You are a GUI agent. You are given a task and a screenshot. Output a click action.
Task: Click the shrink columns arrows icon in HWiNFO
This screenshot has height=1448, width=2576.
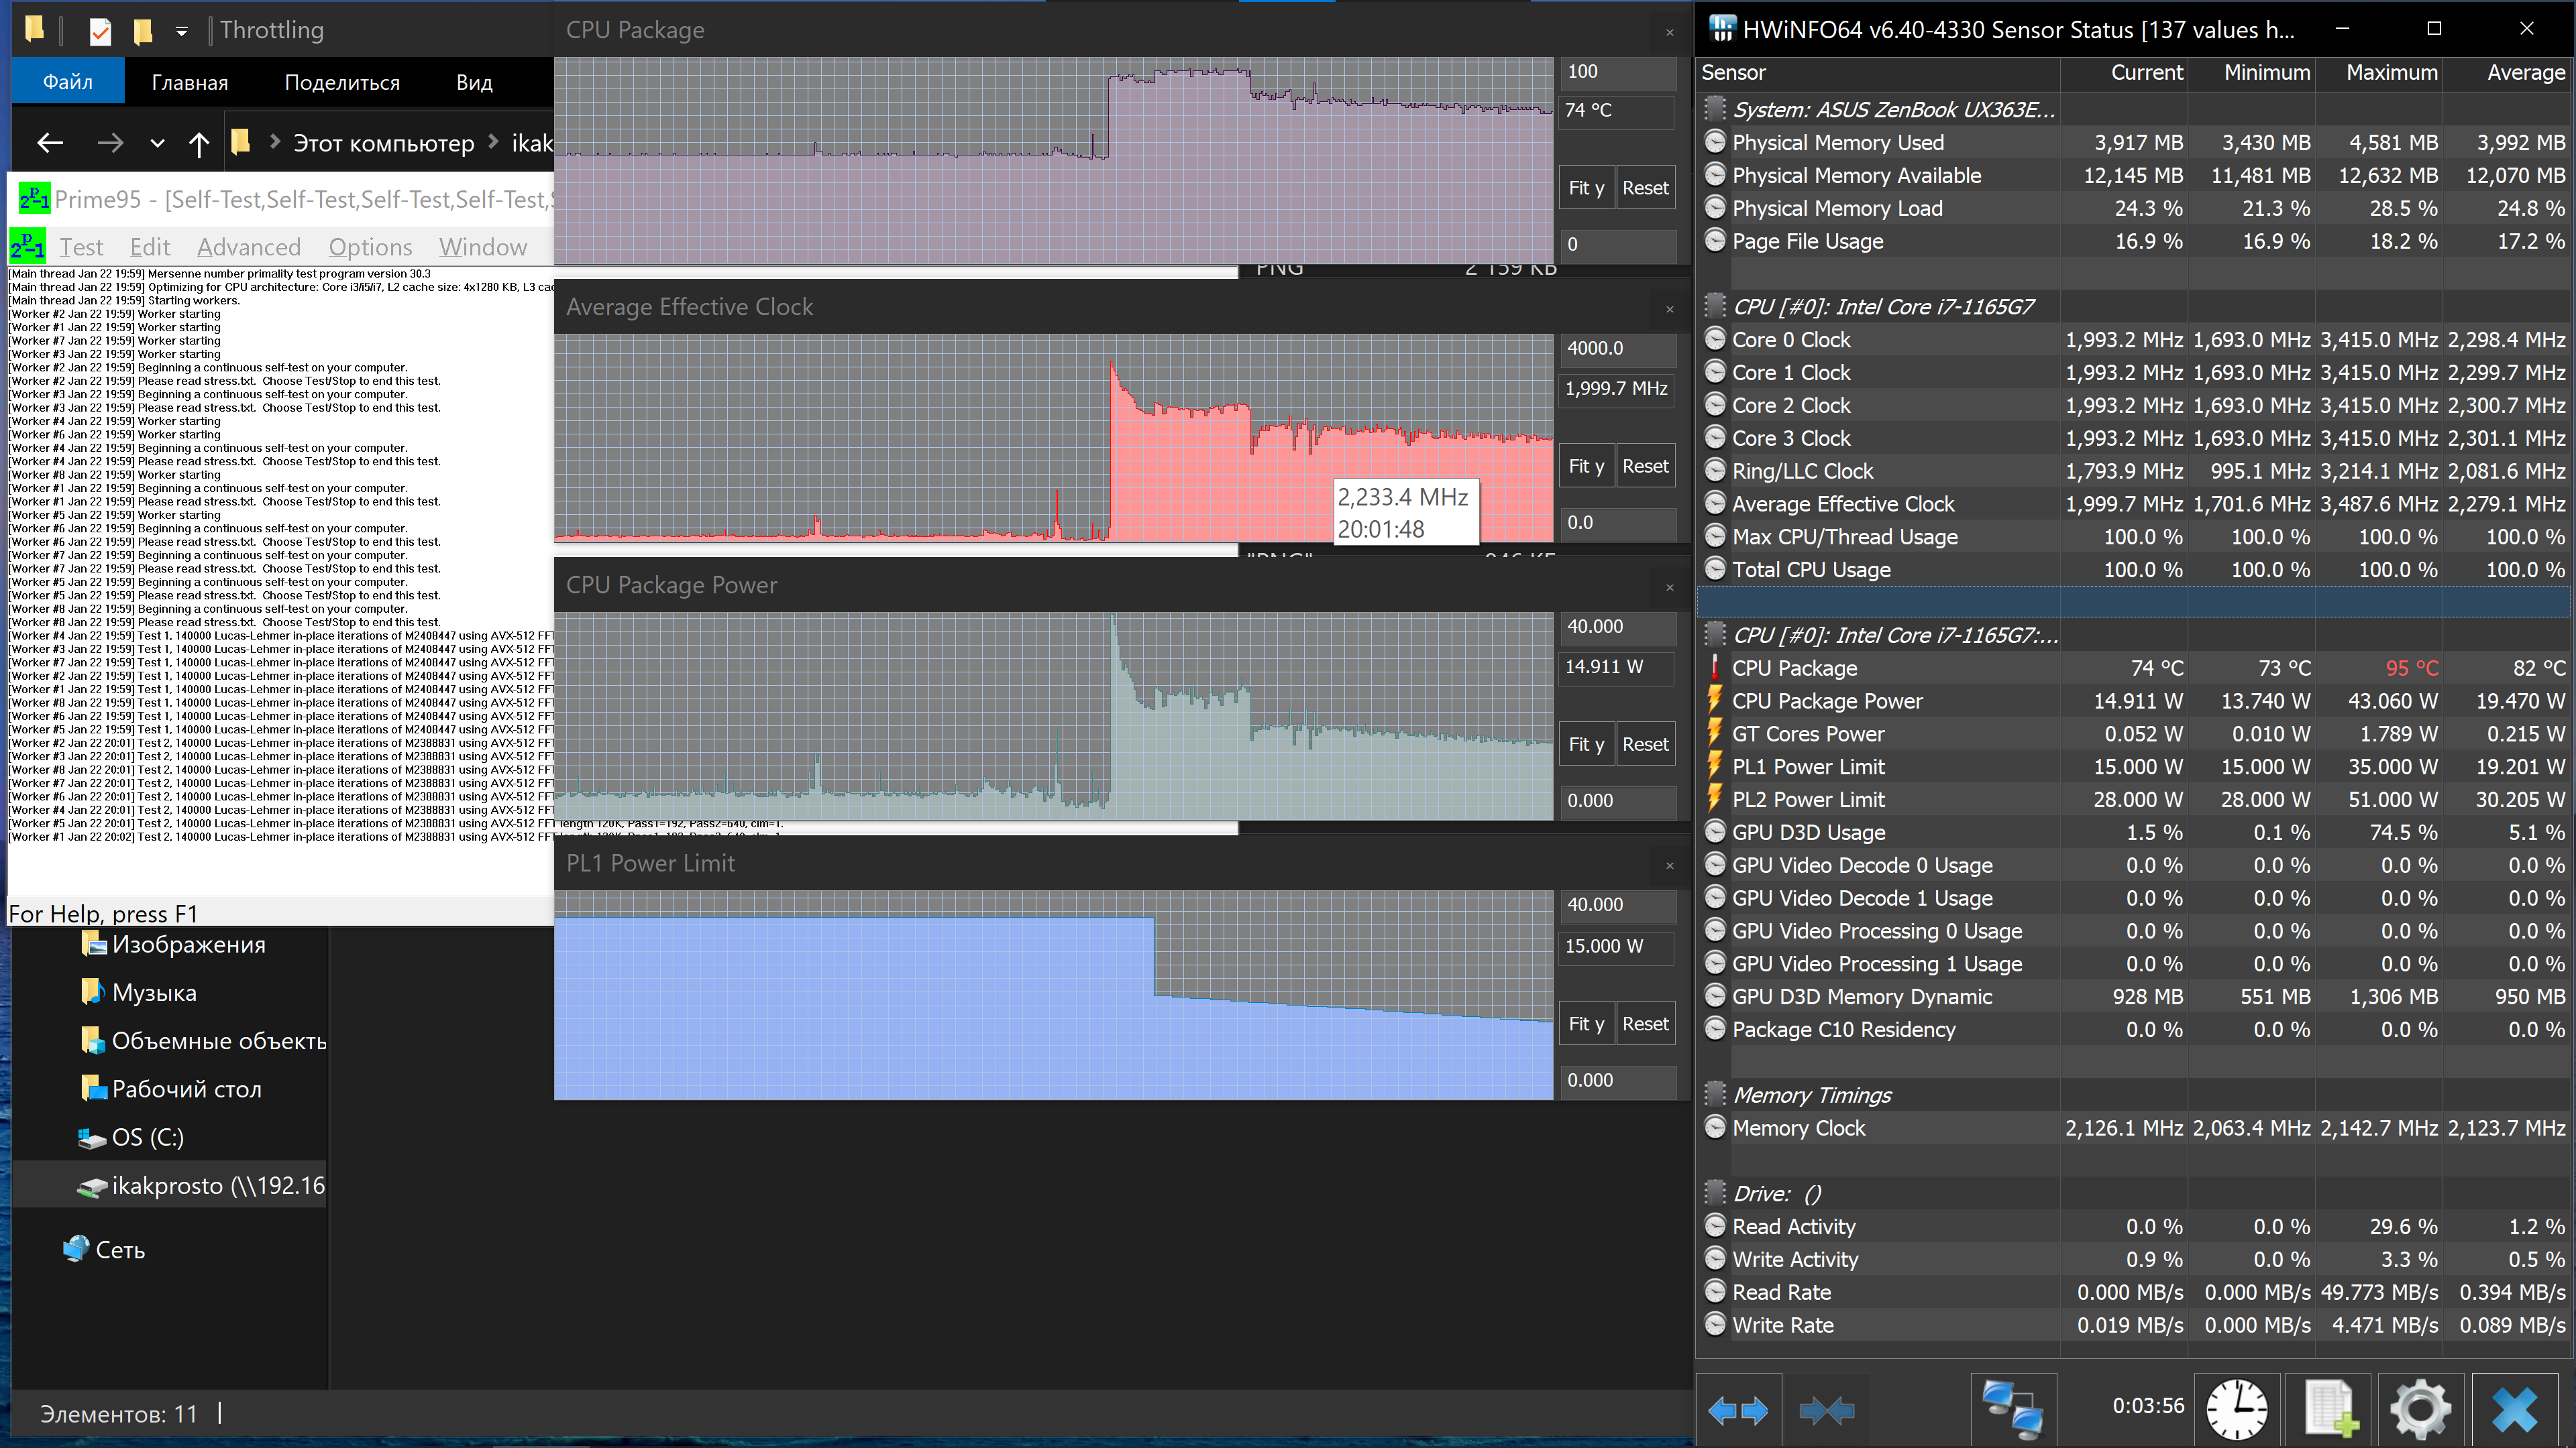(x=1826, y=1410)
